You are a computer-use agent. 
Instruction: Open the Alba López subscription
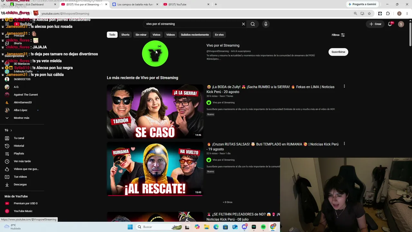click(21, 110)
